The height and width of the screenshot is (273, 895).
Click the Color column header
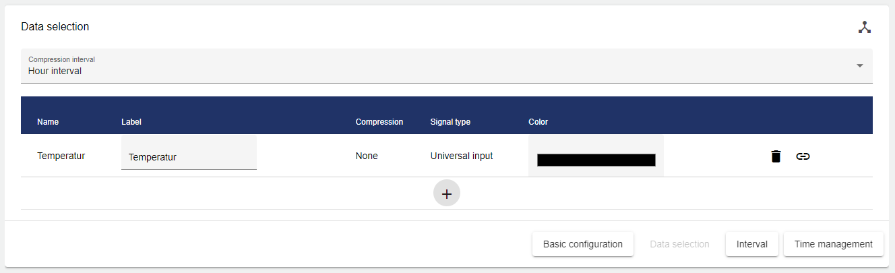pos(538,122)
